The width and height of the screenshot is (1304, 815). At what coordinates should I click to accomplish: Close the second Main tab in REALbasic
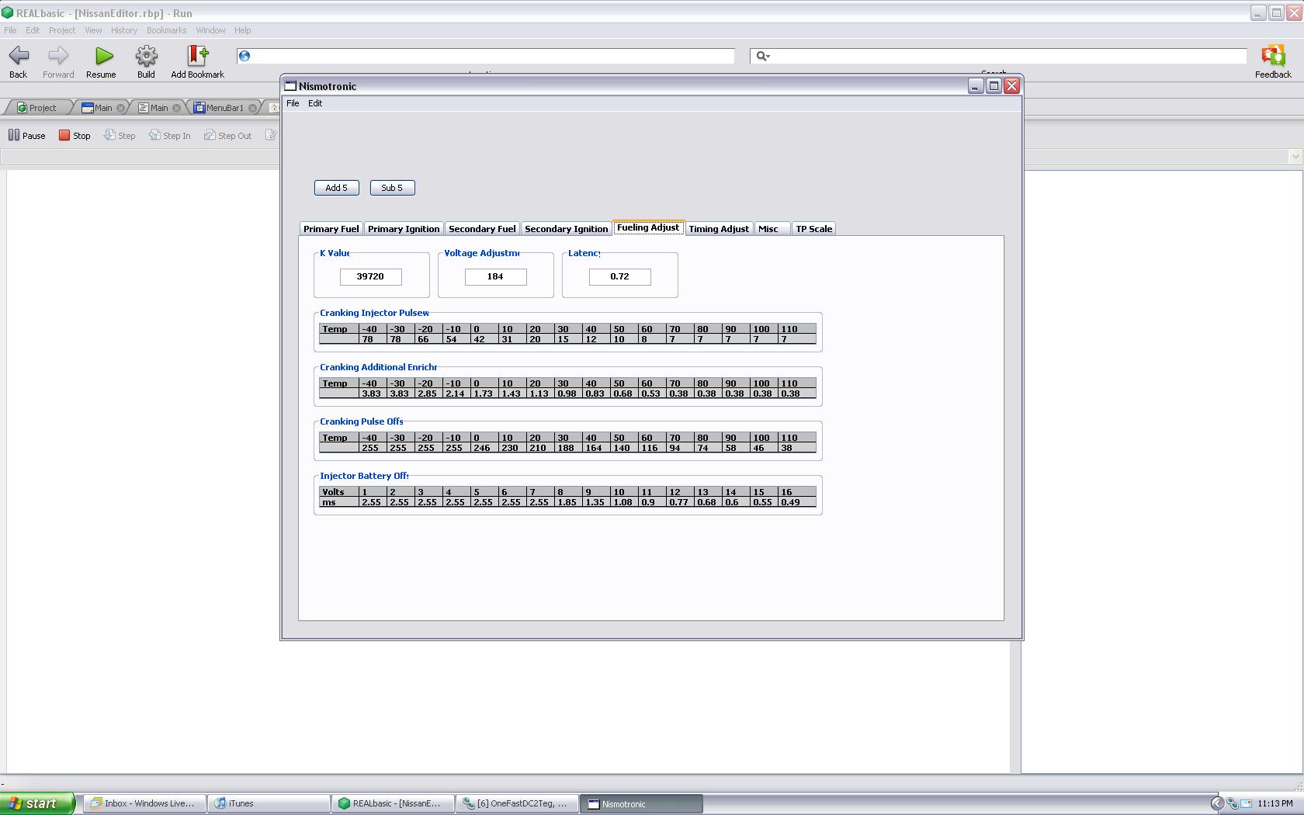(x=176, y=108)
